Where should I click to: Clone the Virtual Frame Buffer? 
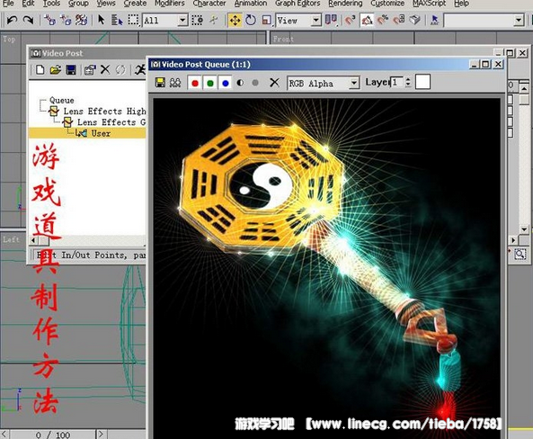pos(175,83)
